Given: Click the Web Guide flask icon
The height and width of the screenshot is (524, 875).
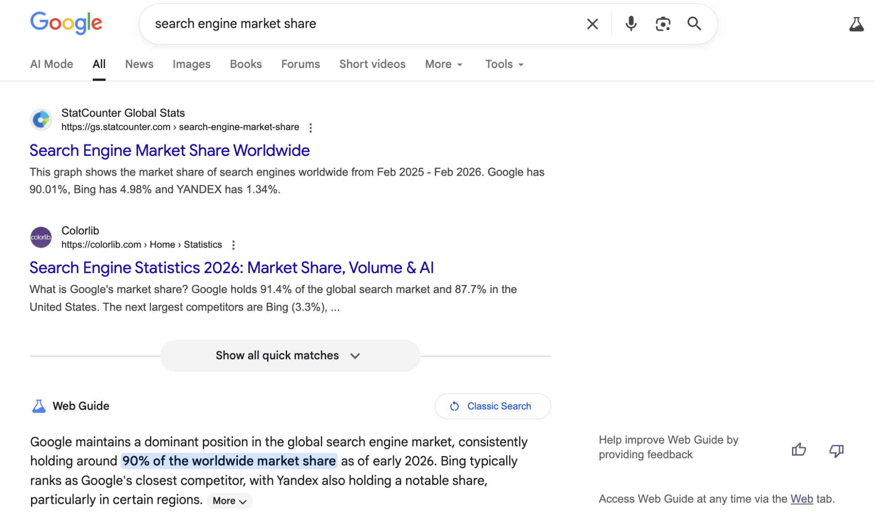Looking at the screenshot, I should (x=39, y=406).
